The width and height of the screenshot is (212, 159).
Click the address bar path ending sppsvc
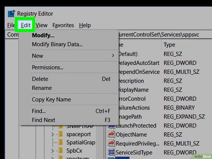tap(158, 35)
